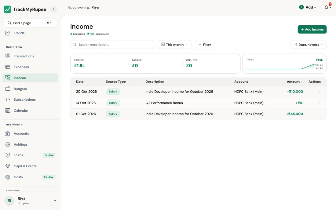This screenshot has height=210, width=336.
Task: Click the Holdings pie chart icon
Action: (x=8, y=144)
